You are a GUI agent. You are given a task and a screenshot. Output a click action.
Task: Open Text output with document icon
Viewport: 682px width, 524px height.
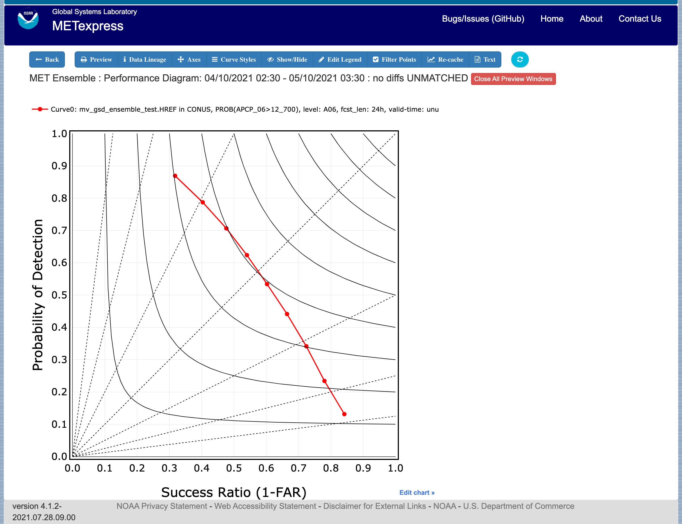click(x=485, y=59)
